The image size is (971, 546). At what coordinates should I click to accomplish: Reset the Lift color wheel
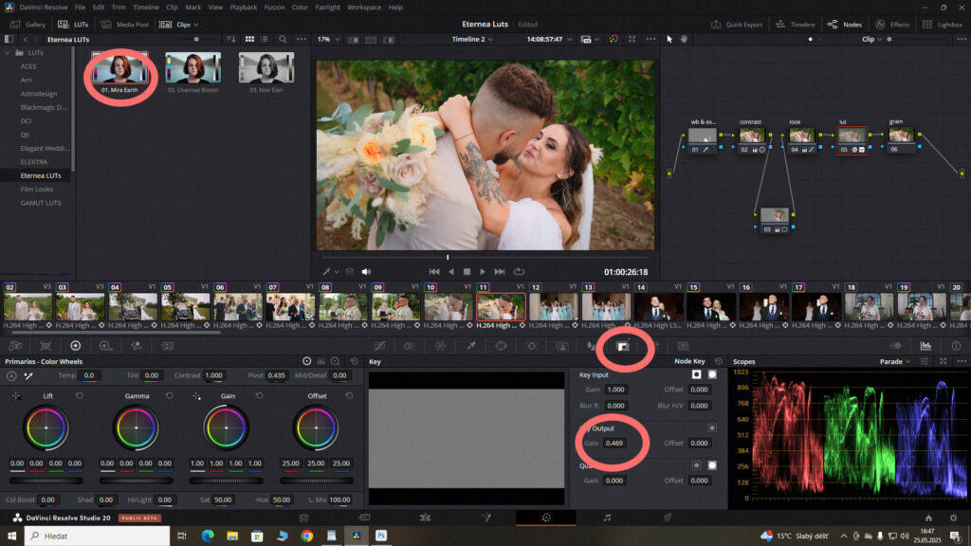pyautogui.click(x=80, y=395)
